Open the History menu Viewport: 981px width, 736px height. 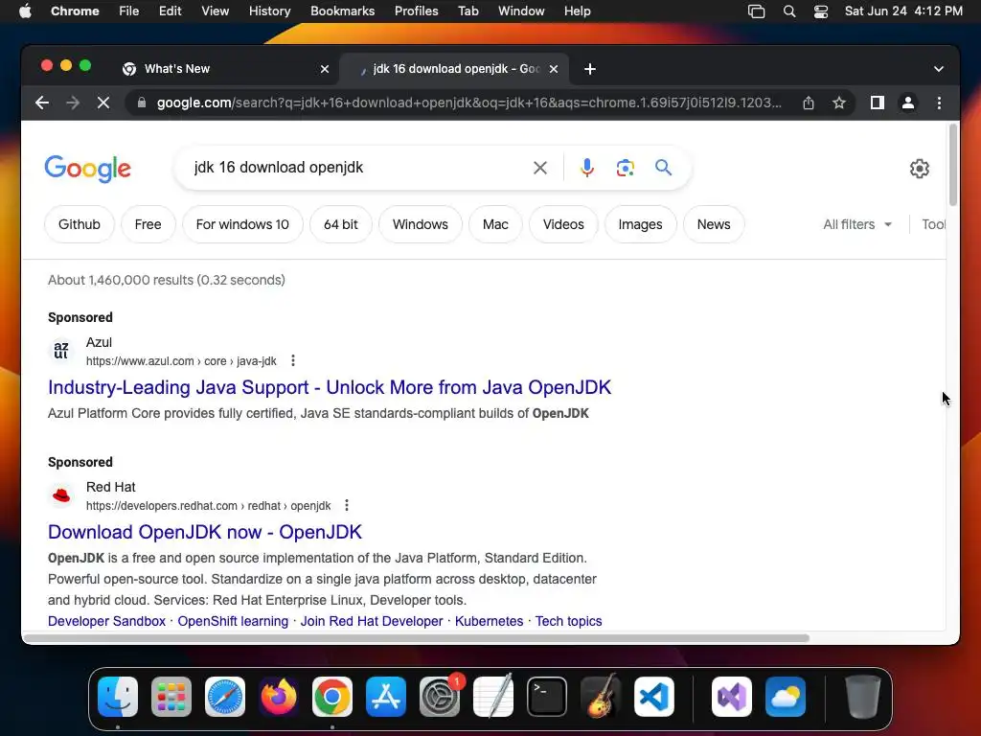[x=269, y=11]
